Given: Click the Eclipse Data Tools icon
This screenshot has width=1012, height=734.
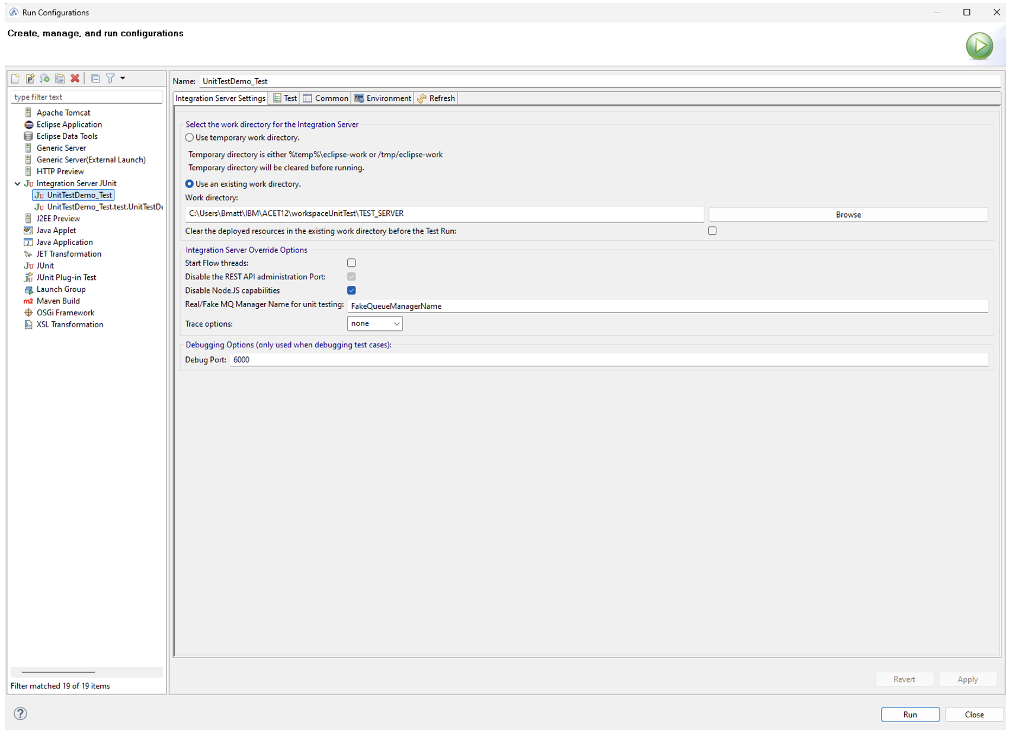Looking at the screenshot, I should [x=28, y=136].
